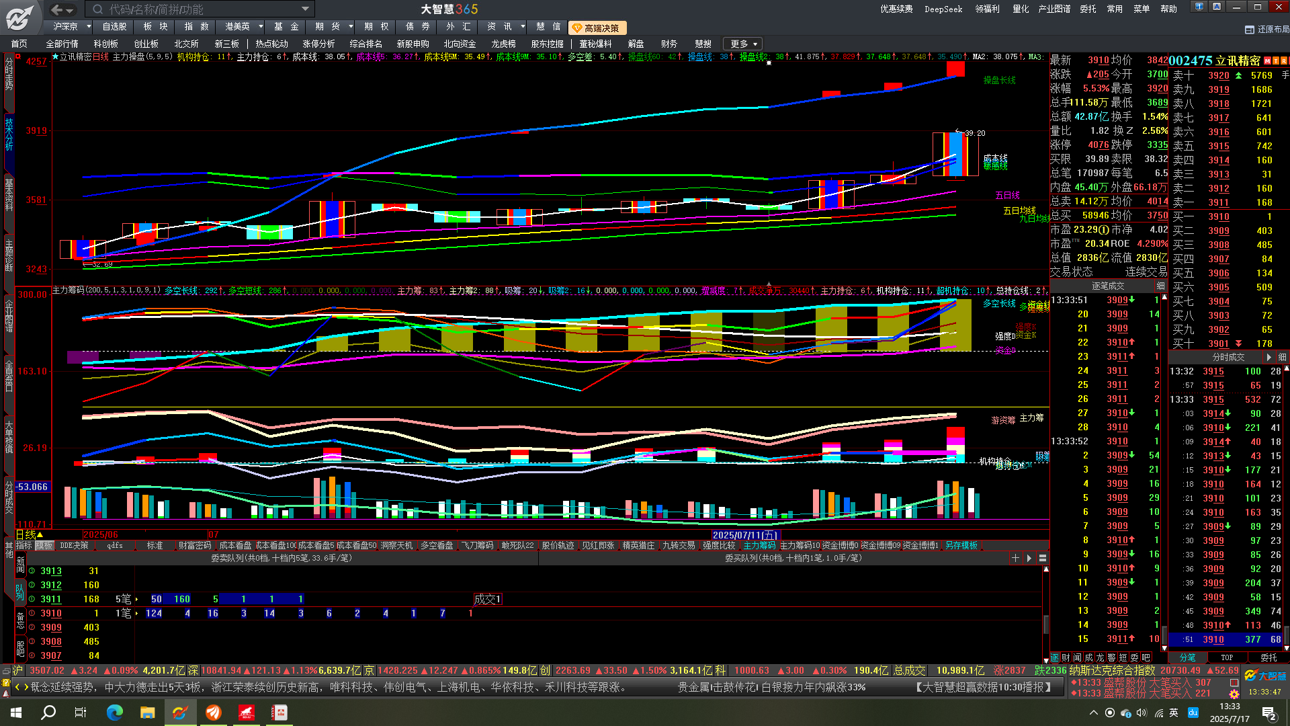Screen dimensions: 1290x726
Task: Open the 热点轮动 page
Action: (271, 44)
